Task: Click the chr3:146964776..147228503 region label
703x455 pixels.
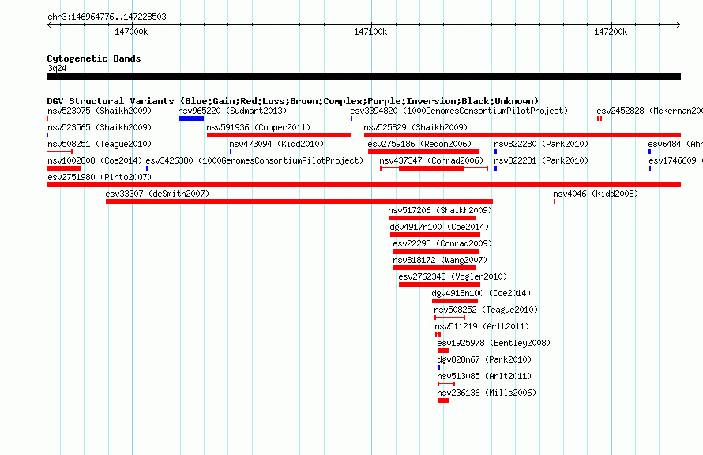Action: (107, 17)
